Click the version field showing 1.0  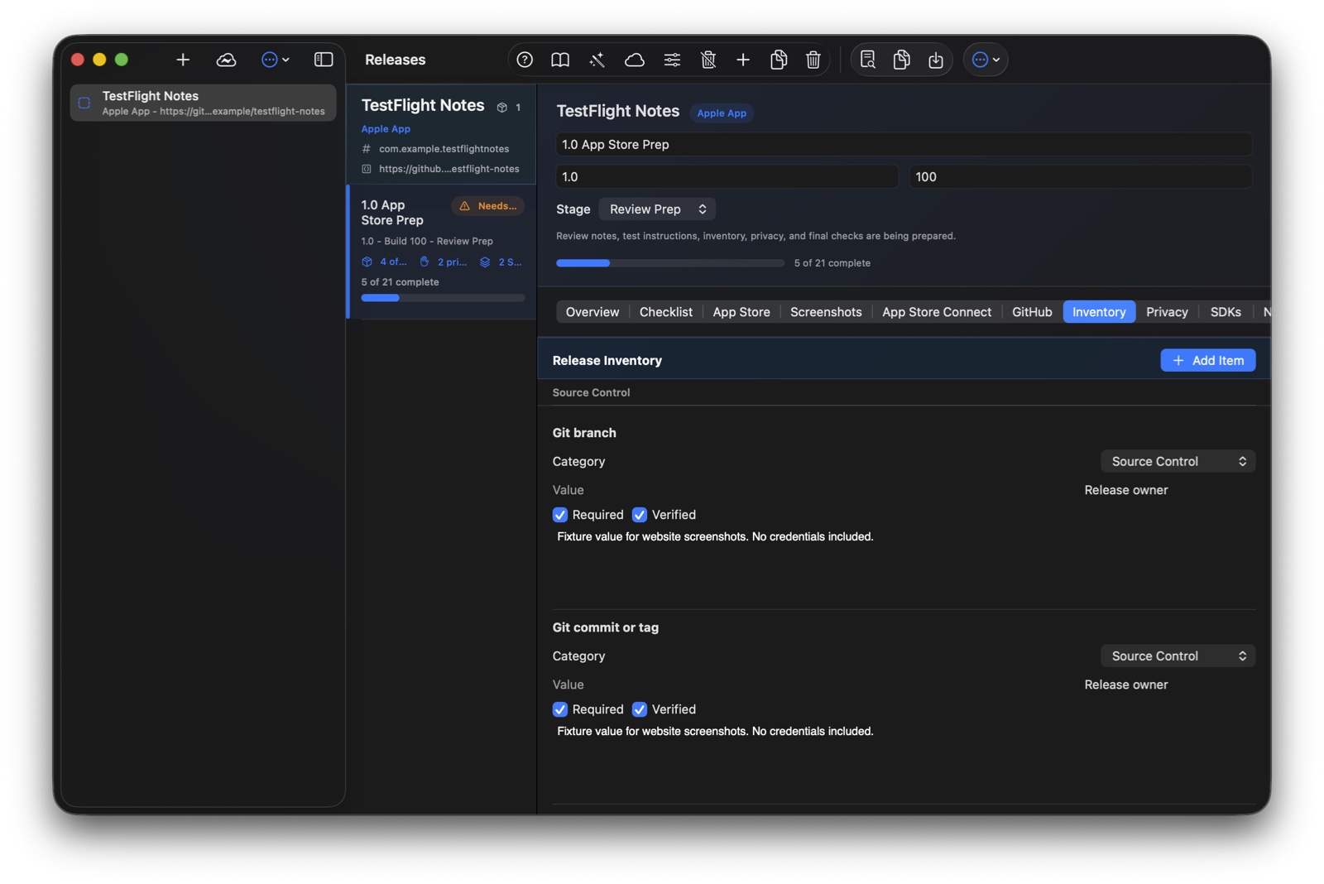(x=727, y=176)
